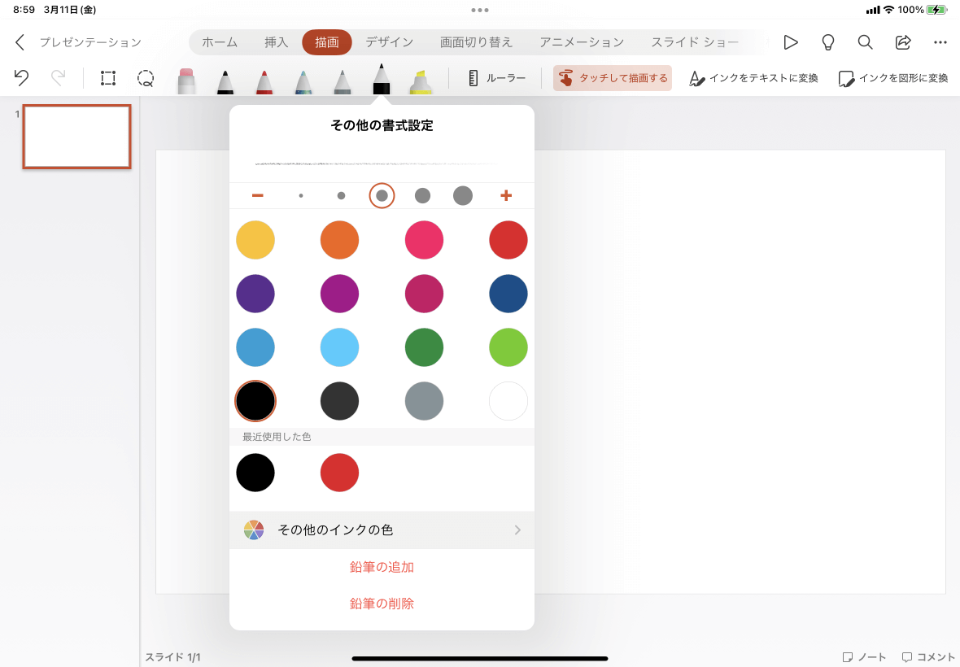Choose recently used red color
This screenshot has width=960, height=667.
point(340,473)
